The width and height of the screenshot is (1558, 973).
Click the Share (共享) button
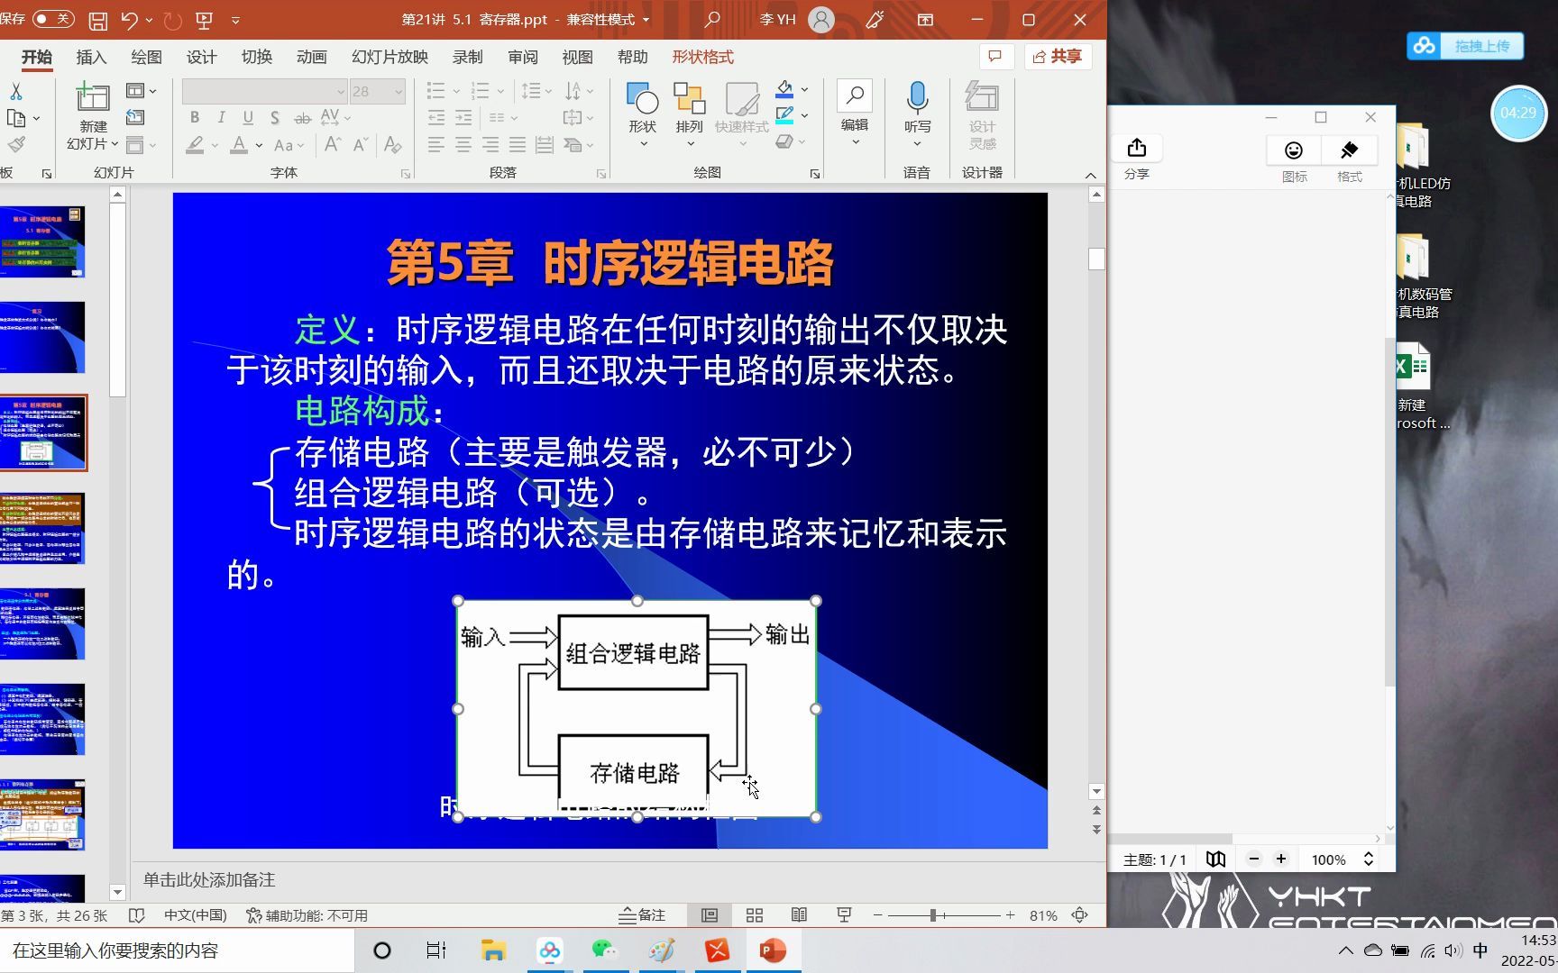coord(1058,57)
